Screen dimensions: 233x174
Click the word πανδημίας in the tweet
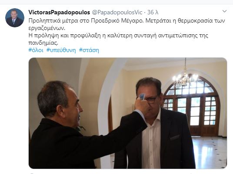[43, 43]
